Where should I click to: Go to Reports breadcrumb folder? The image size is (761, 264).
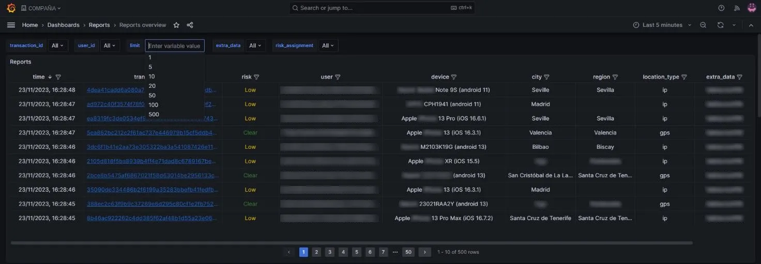pyautogui.click(x=99, y=25)
